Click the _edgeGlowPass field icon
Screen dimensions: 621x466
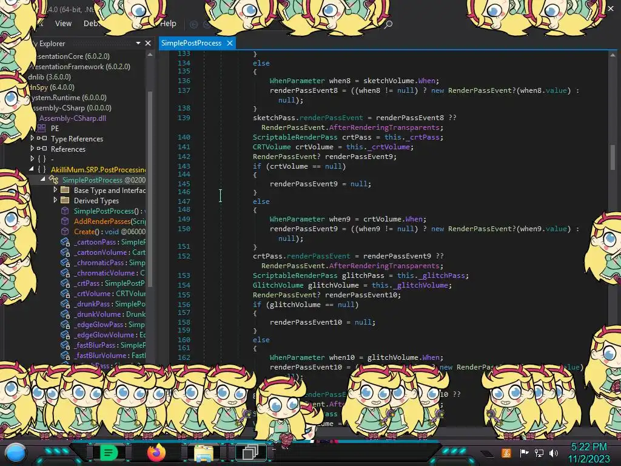65,325
